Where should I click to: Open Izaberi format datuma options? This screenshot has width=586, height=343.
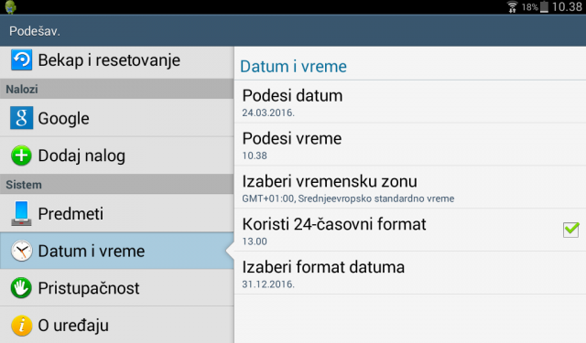410,273
